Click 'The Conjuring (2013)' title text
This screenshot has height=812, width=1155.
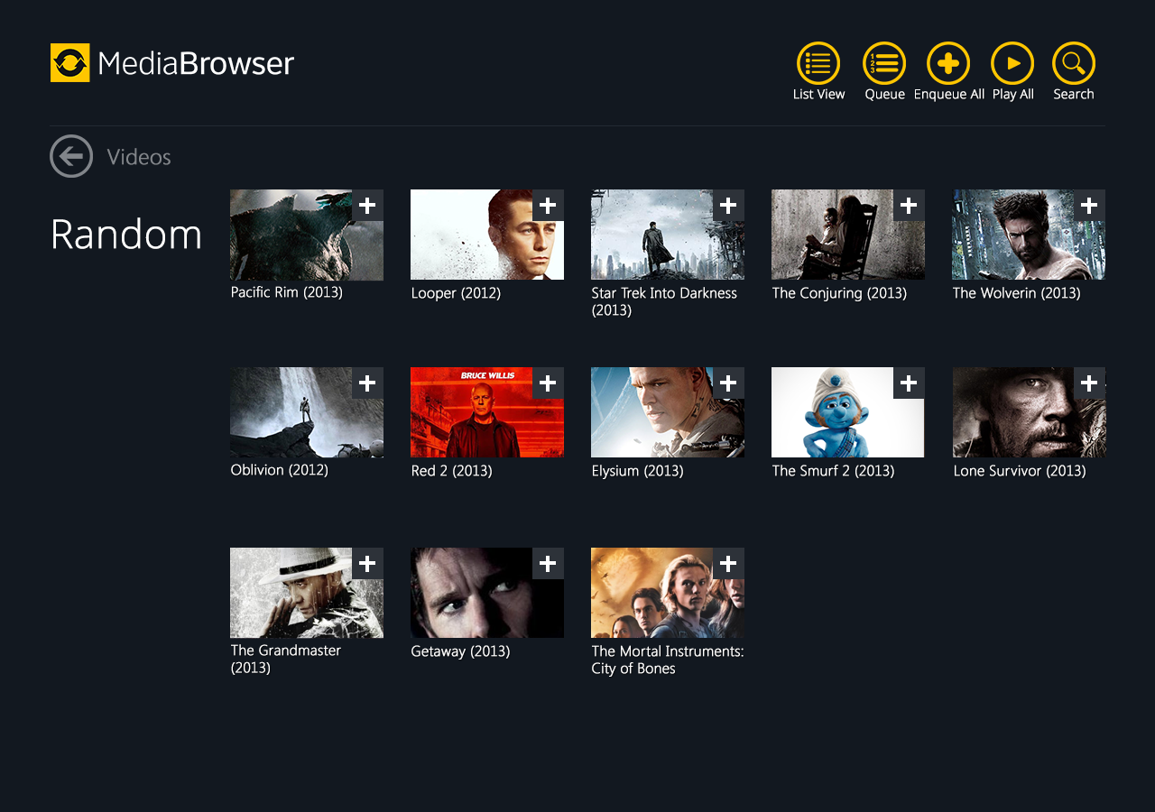tap(839, 293)
